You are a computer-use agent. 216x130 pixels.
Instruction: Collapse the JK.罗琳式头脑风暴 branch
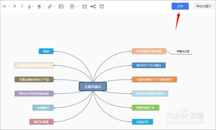tap(131, 51)
